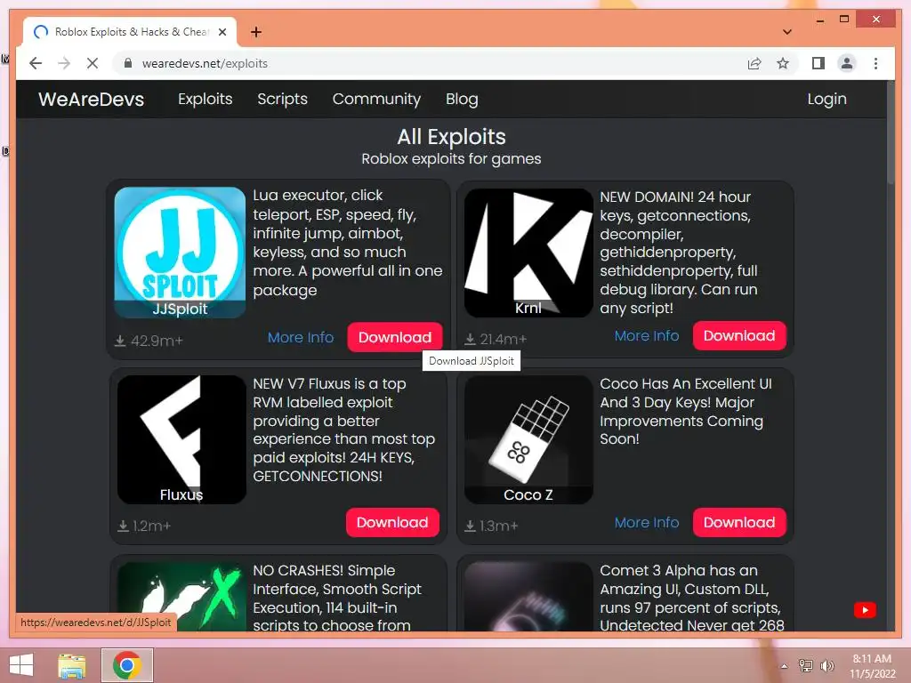Bookmark this page with the star
This screenshot has width=911, height=683.
(783, 63)
